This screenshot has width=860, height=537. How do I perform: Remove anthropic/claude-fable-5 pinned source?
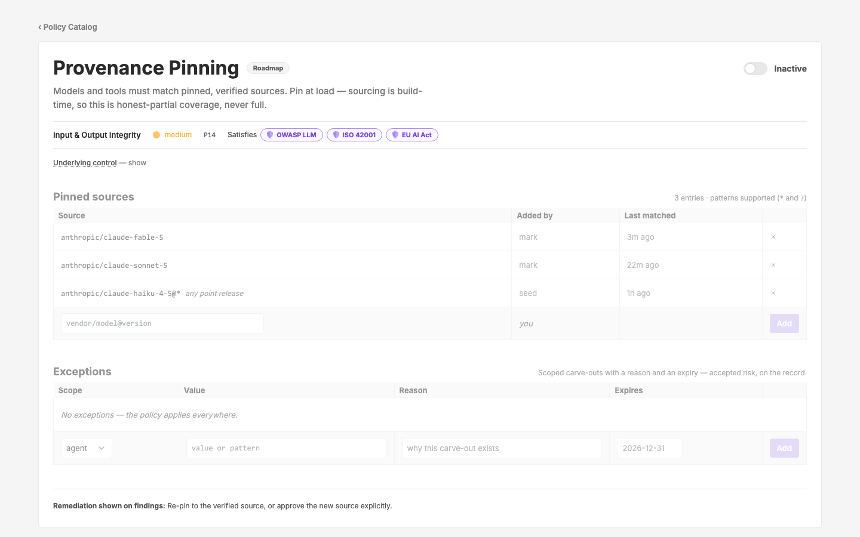coord(773,237)
